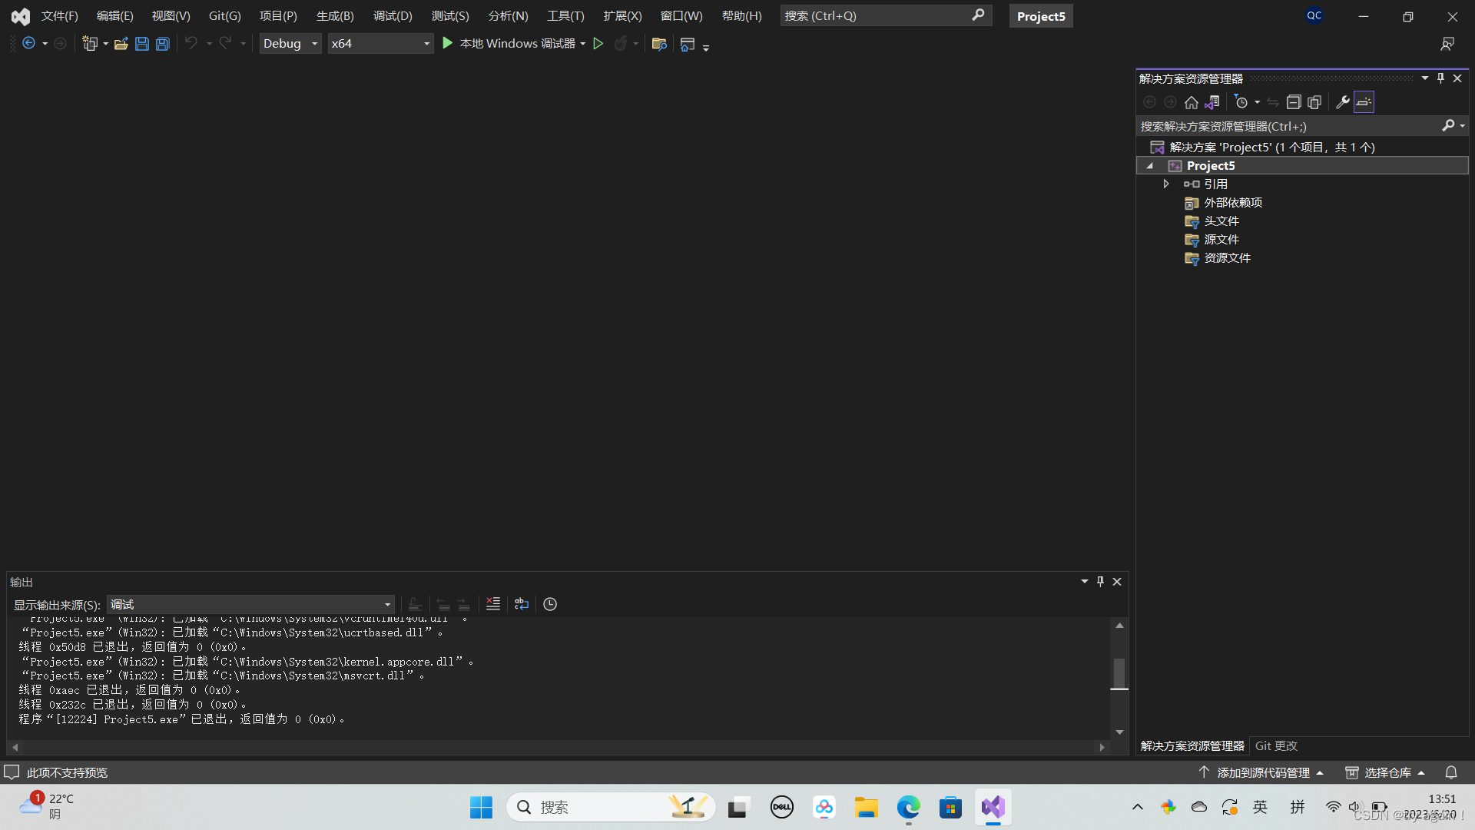The width and height of the screenshot is (1475, 830).
Task: Collapse all nodes in Solution Explorer toolbar
Action: 1294,102
